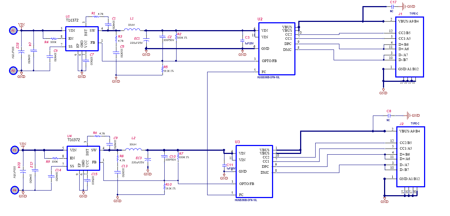Select the L1 10UH inductor symbol
450x216 pixels.
coord(132,30)
